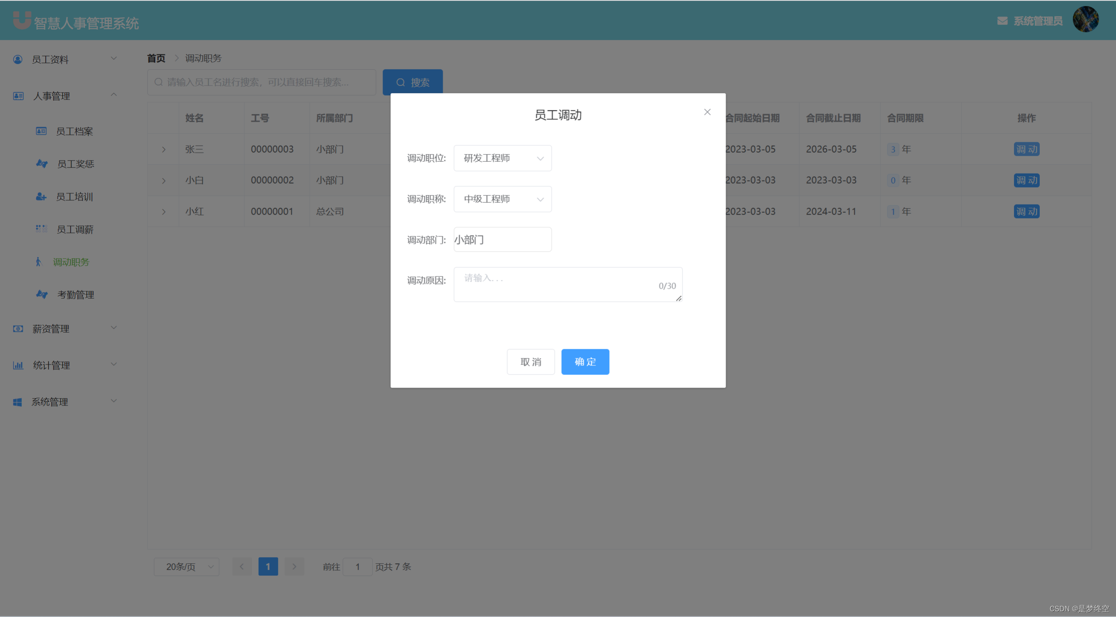Select the 调动职务 walking person icon

(39, 262)
